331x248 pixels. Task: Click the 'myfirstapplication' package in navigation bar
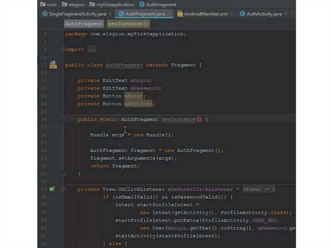(115, 5)
